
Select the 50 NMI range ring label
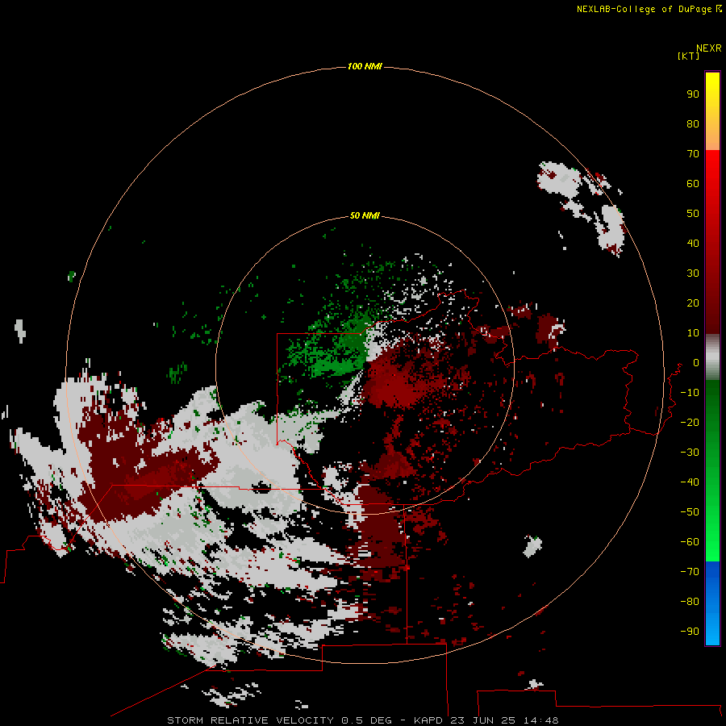(365, 215)
